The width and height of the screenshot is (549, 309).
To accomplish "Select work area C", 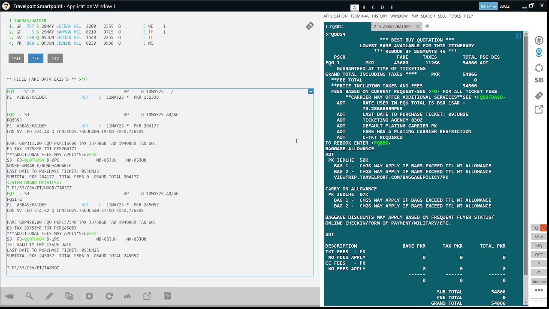I will pyautogui.click(x=373, y=7).
